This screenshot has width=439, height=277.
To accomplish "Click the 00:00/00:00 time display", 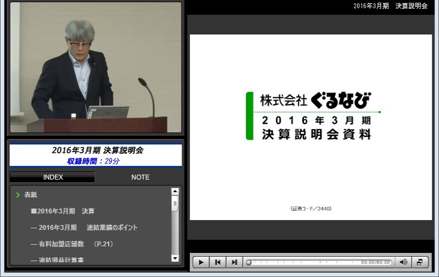I will click(x=375, y=262).
